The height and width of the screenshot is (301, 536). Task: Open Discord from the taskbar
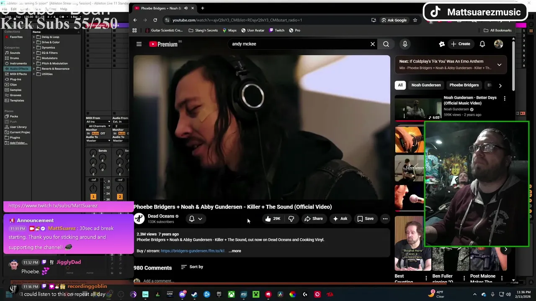point(182,294)
